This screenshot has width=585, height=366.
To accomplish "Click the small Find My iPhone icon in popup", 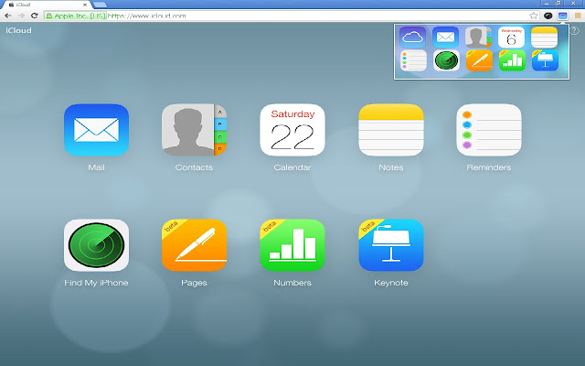I will coord(446,60).
